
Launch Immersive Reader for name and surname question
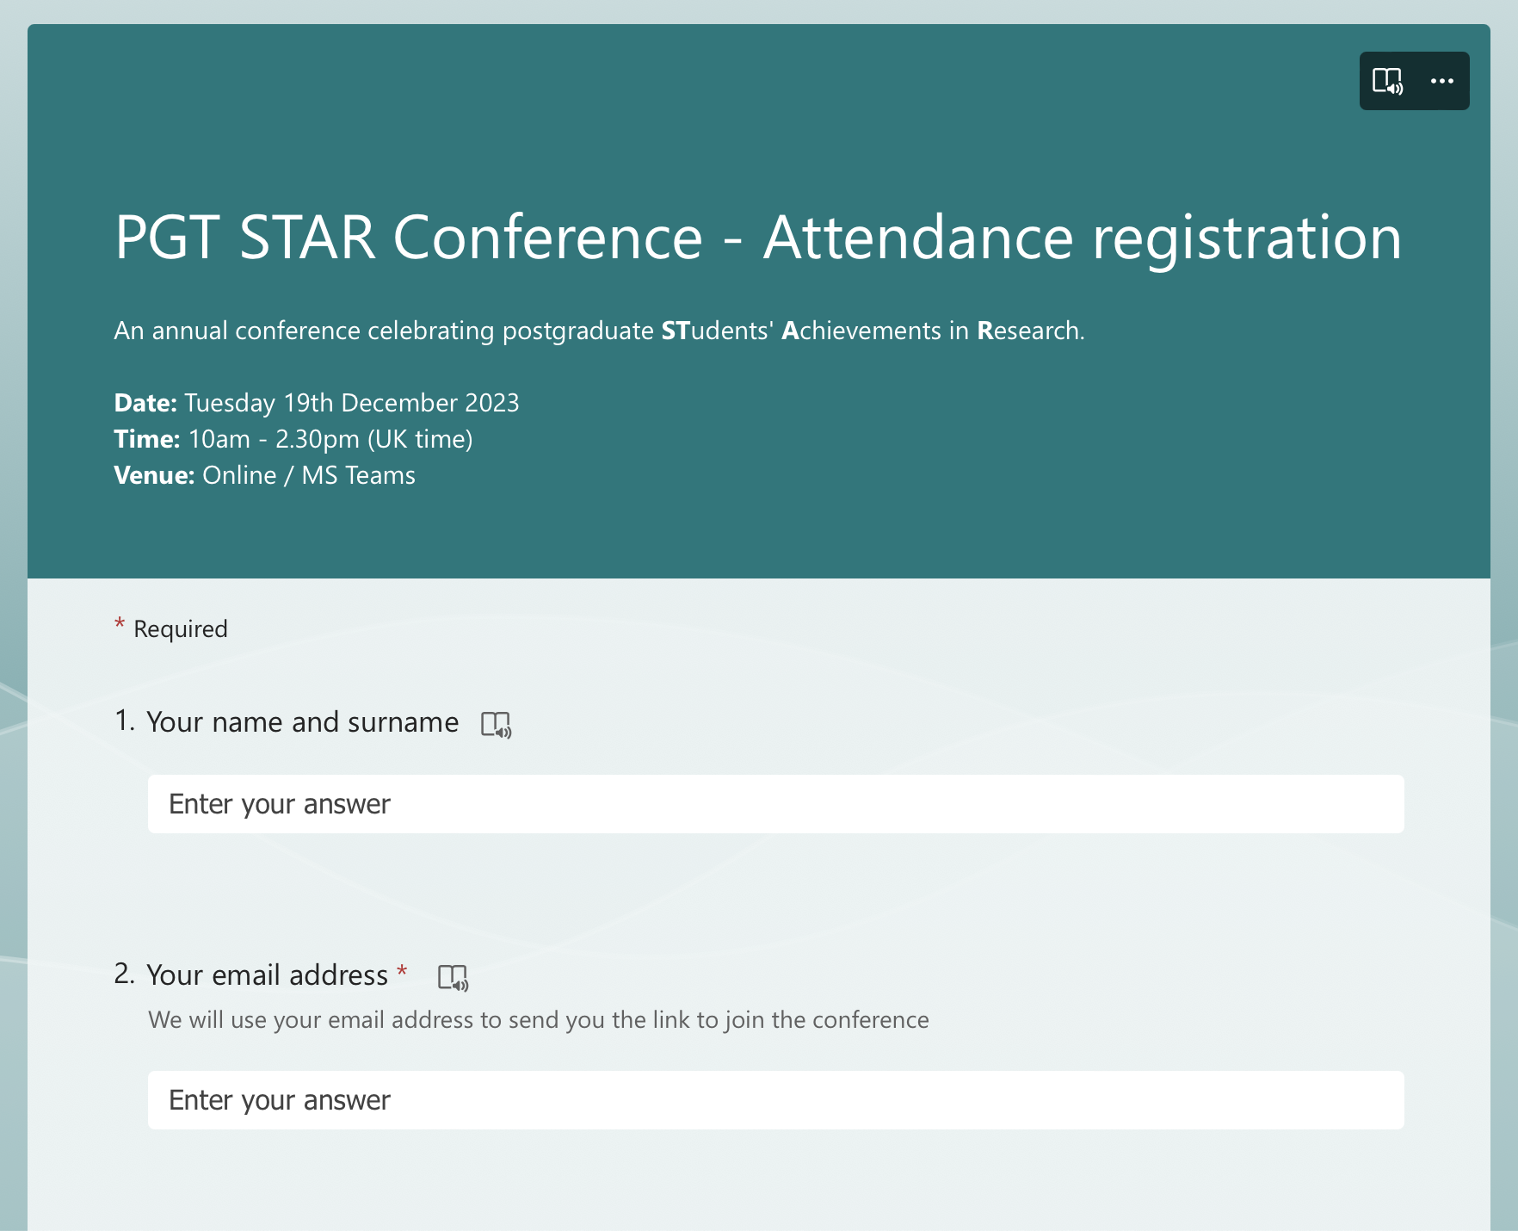(x=496, y=725)
